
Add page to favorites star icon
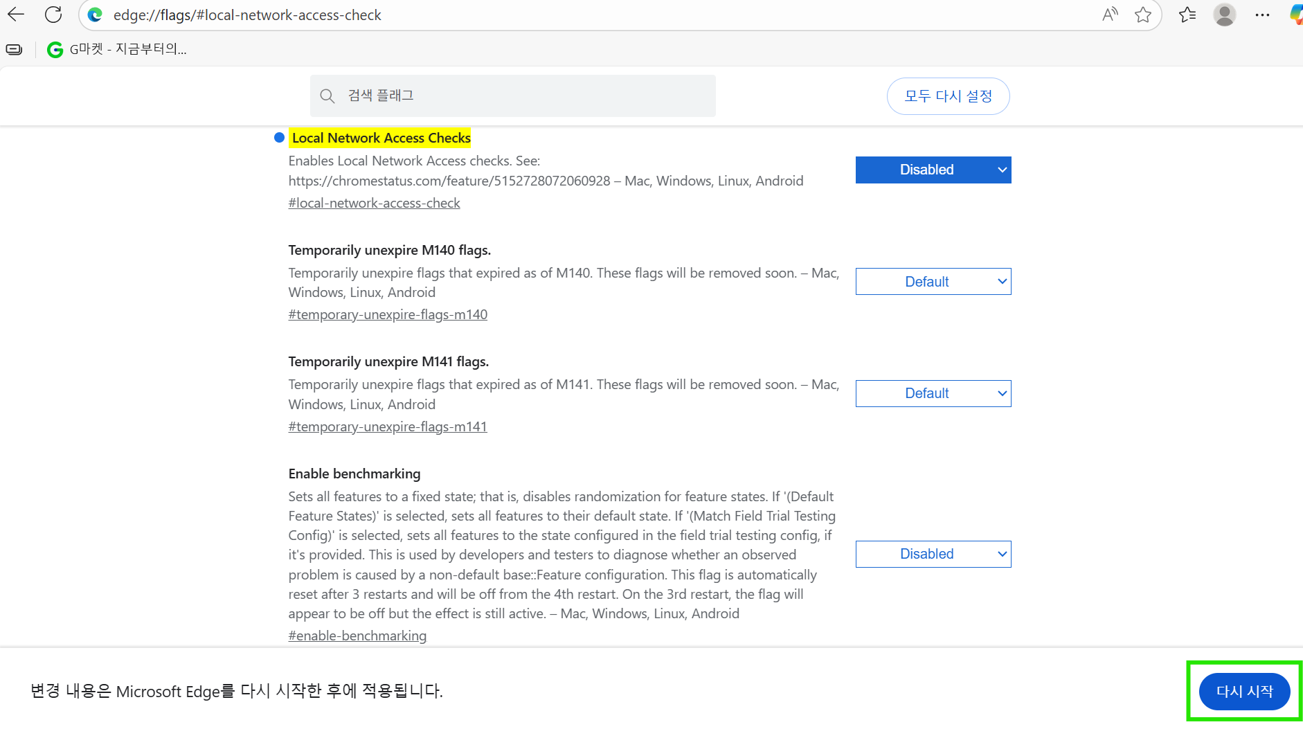[1143, 15]
